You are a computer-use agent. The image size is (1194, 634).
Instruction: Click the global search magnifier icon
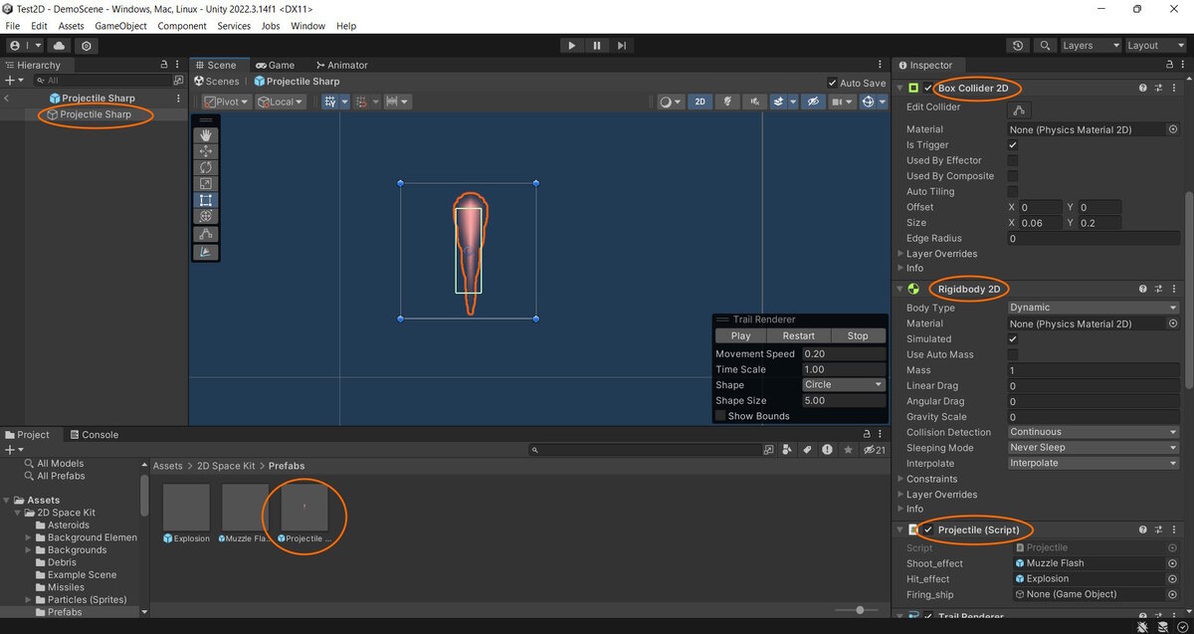(x=1045, y=46)
